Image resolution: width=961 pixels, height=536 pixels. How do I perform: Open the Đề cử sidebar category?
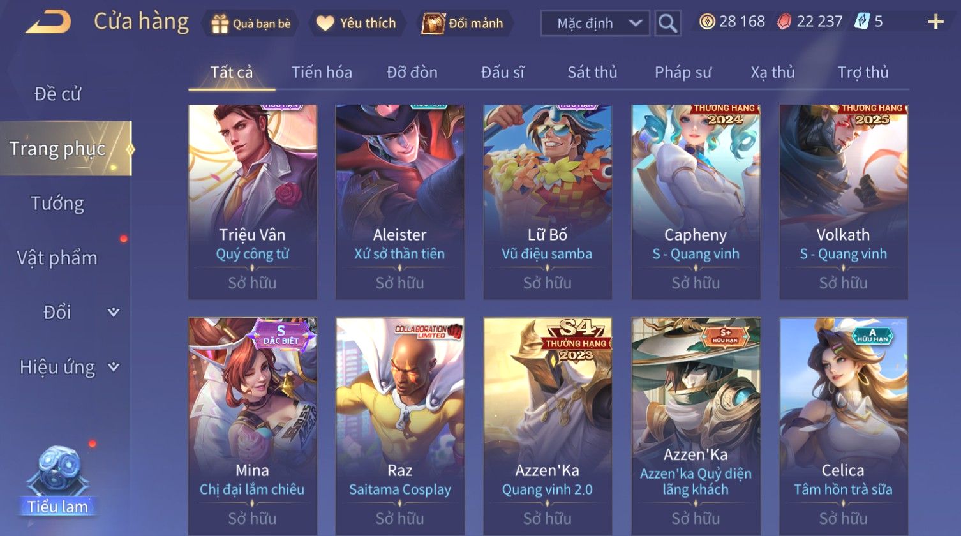point(57,94)
